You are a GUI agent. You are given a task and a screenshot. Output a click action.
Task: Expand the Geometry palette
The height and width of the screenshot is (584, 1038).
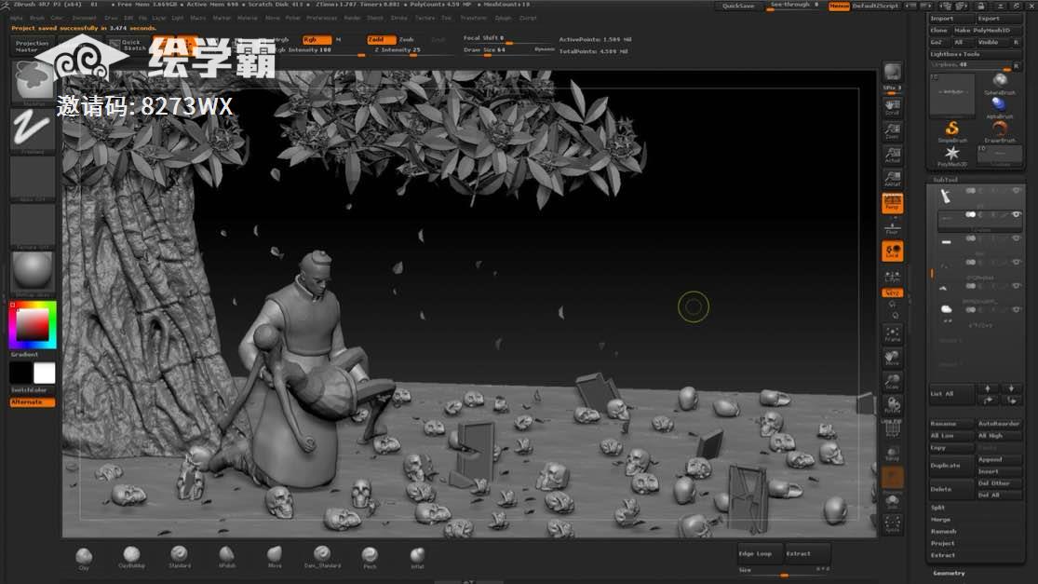(x=949, y=574)
